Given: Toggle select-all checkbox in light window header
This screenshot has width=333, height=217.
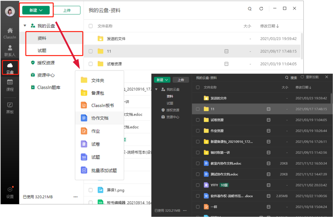Looking at the screenshot, I should 91,26.
